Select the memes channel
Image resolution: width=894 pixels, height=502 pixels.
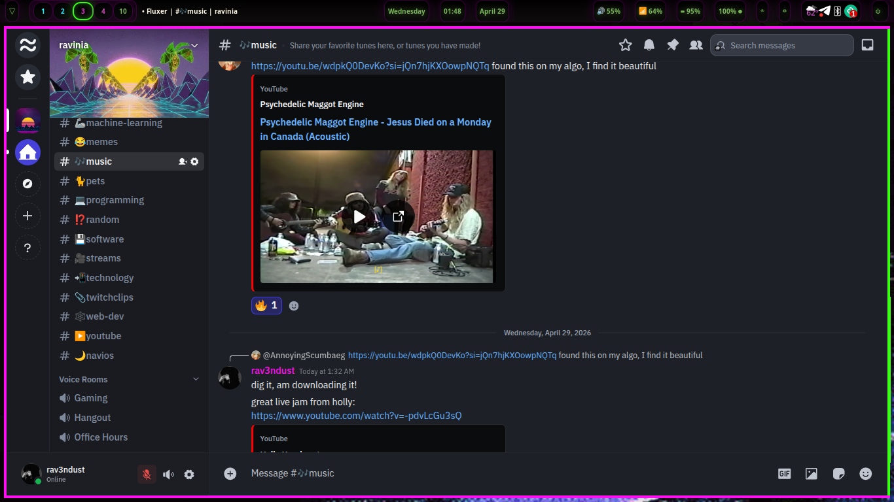101,142
